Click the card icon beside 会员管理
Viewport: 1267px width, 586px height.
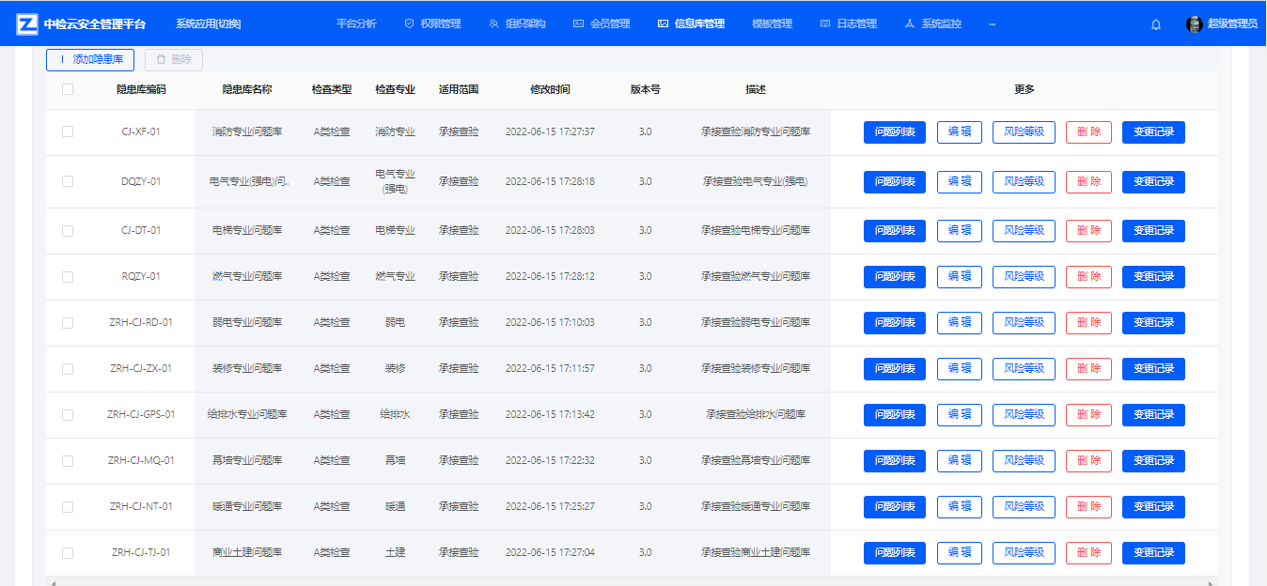pos(578,24)
